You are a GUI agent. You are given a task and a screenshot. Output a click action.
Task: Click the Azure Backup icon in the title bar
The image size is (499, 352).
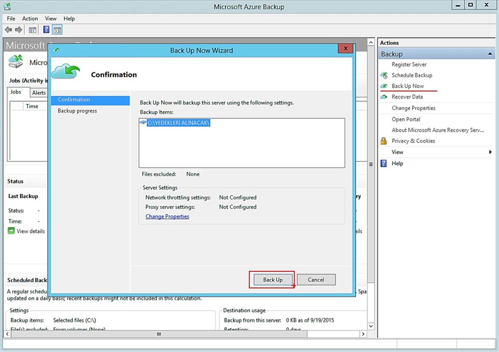coord(7,6)
